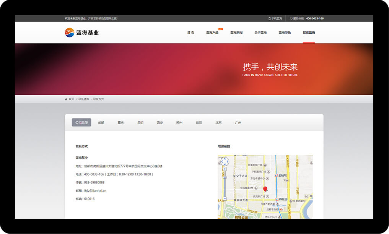Click the map zoom in plus button
The image size is (389, 234).
(225, 169)
